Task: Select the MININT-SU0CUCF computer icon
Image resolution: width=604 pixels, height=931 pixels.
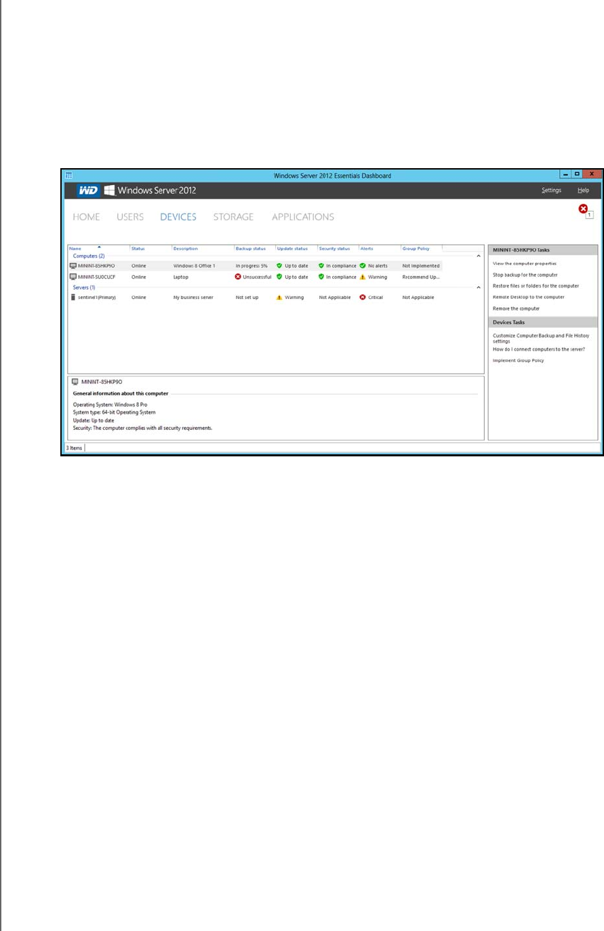Action: pos(73,277)
